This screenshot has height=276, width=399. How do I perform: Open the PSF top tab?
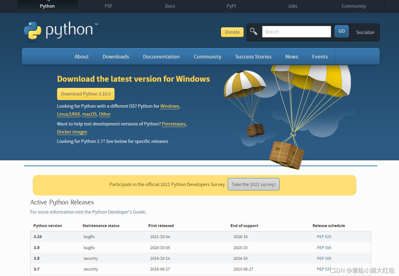pos(108,6)
